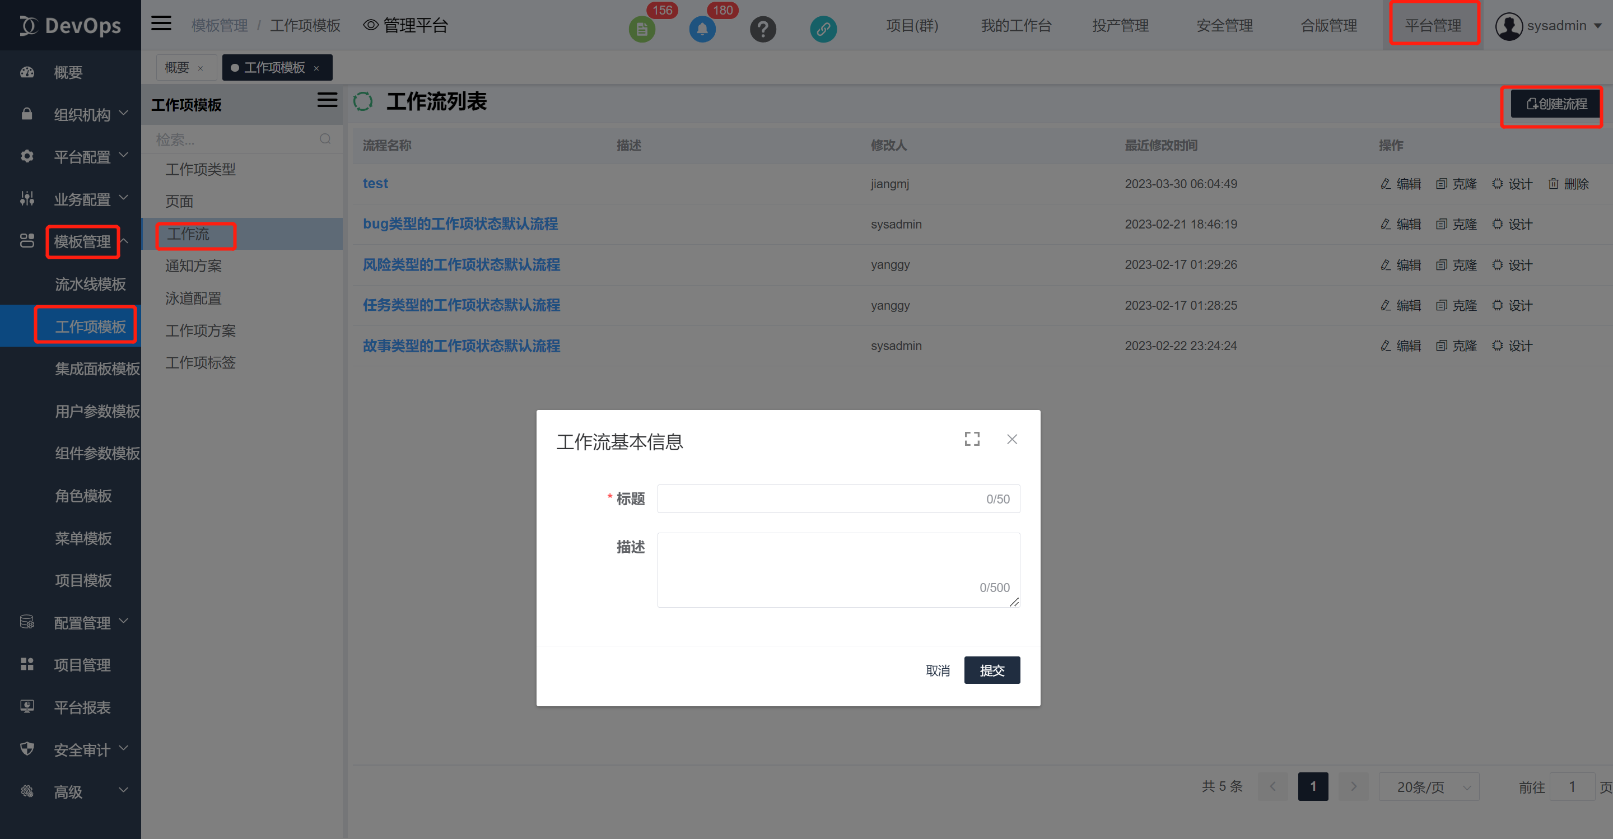1613x839 pixels.
Task: Toggle the hamburger menu beside DevOps logo
Action: (161, 24)
